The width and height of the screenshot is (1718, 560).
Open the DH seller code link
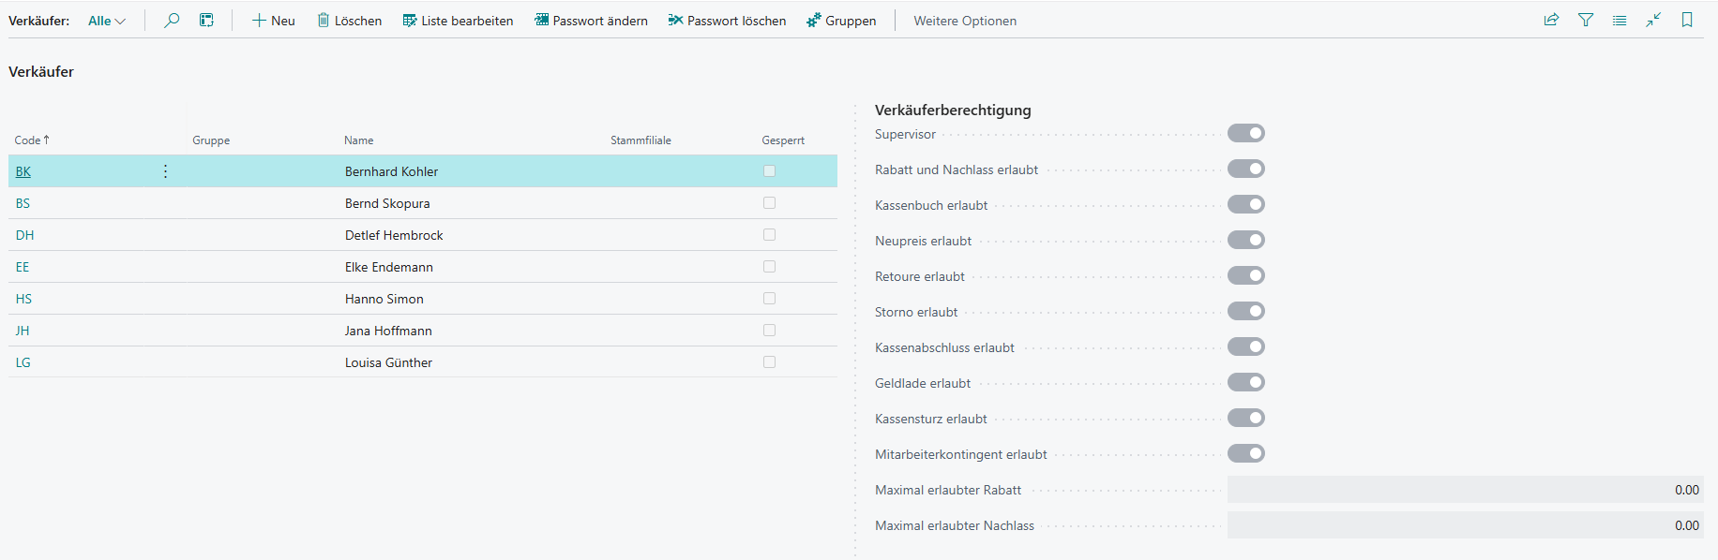(24, 235)
